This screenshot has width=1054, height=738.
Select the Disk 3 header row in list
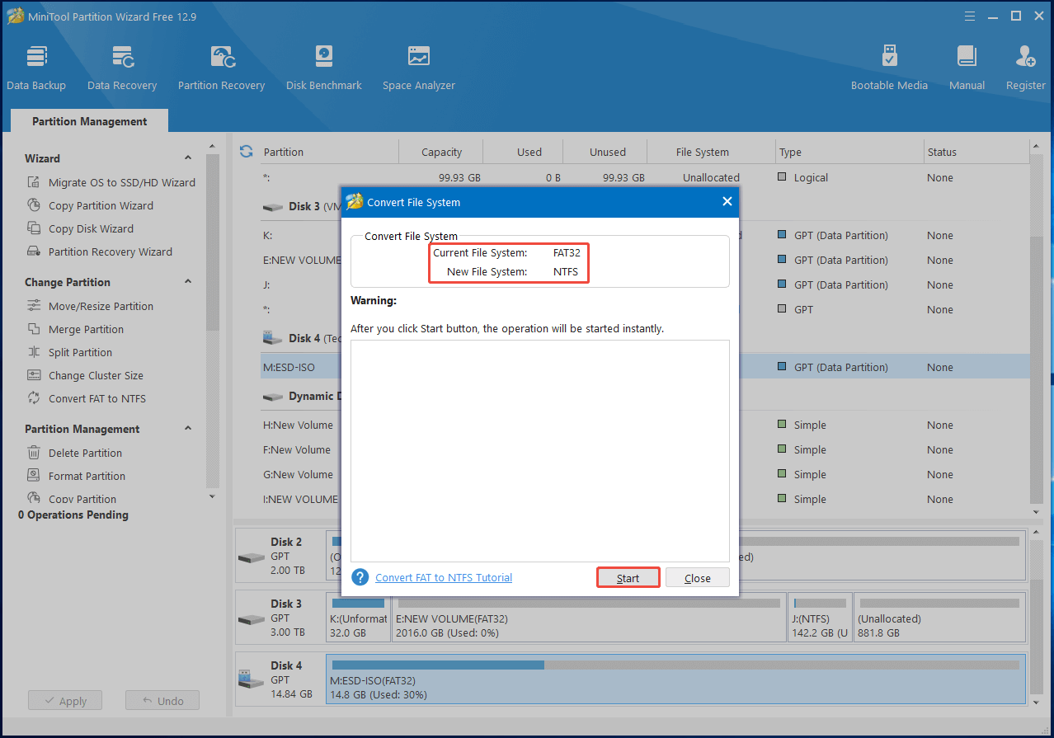pyautogui.click(x=645, y=206)
